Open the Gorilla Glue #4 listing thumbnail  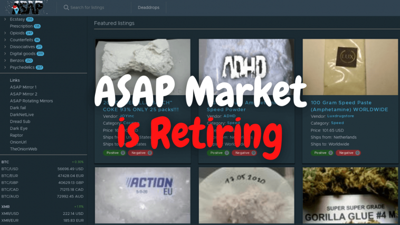[350, 195]
